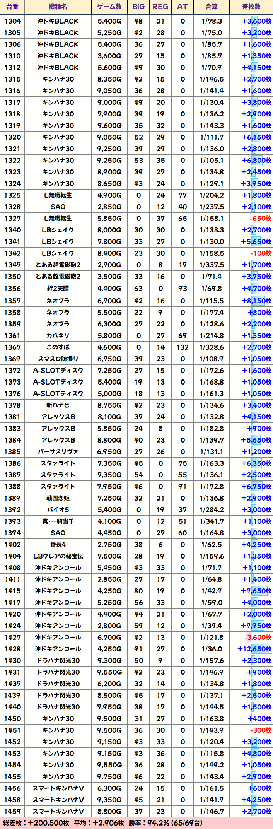Image resolution: width=273 pixels, height=829 pixels.
Task: Select the 合算 column header
Action: 212,7
